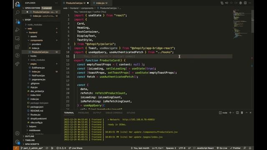
Task: Open editor More Actions ellipsis at top right
Action: pyautogui.click(x=250, y=3)
